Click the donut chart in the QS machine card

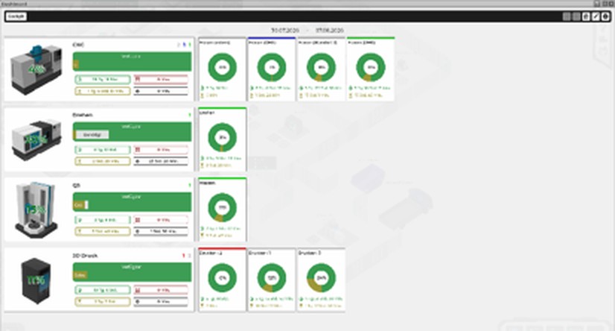[x=223, y=208]
